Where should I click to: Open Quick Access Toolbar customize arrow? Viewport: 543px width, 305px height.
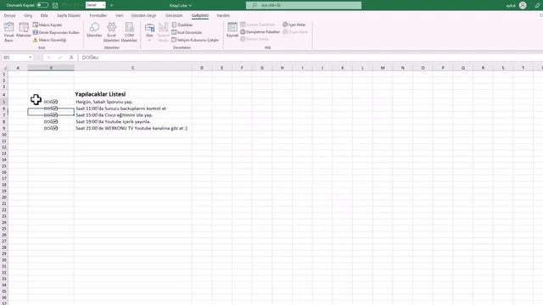[x=111, y=5]
